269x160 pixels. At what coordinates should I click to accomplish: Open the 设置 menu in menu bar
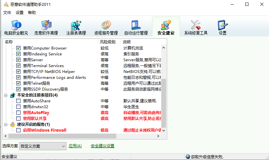[20, 12]
